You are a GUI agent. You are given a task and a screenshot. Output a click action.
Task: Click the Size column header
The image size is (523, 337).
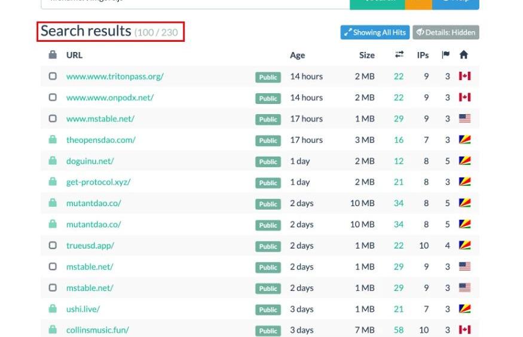click(366, 55)
